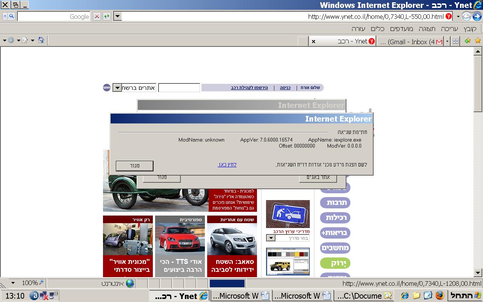
Task: Open the Home button dropdown arrow
Action: click(x=32, y=40)
